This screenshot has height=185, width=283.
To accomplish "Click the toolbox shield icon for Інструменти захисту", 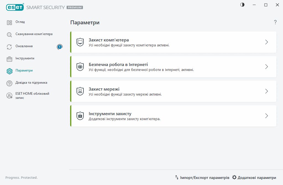I will coord(80,116).
